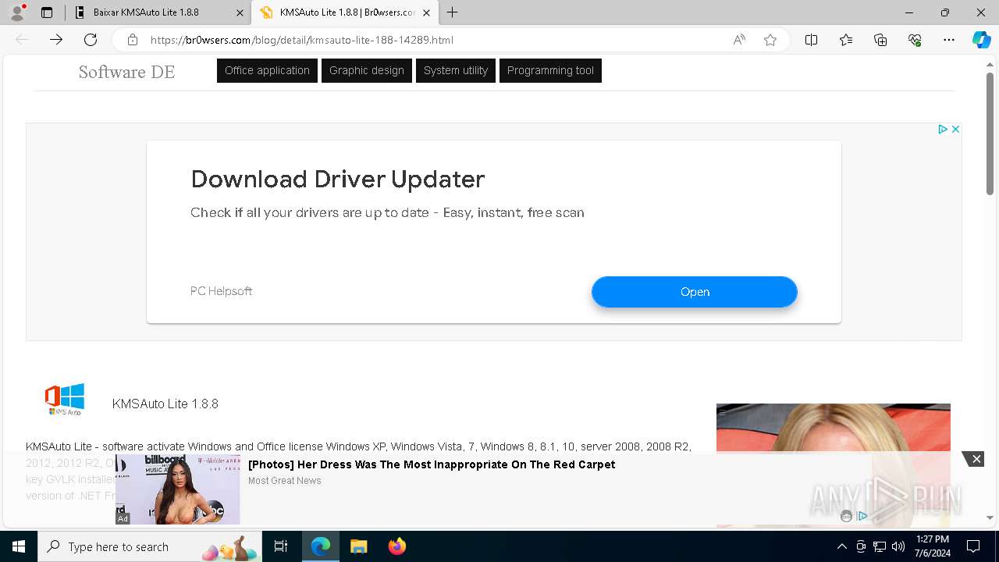Open Browser essentials icon

(x=915, y=40)
